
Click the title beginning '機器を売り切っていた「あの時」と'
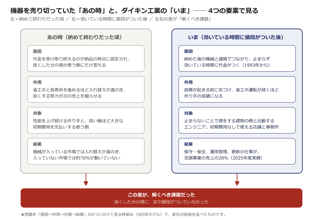tap(134, 11)
